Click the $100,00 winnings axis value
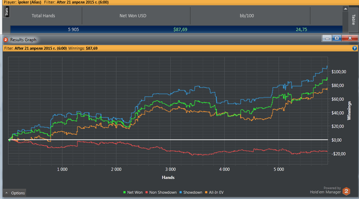This screenshot has height=199, width=359. pos(338,72)
